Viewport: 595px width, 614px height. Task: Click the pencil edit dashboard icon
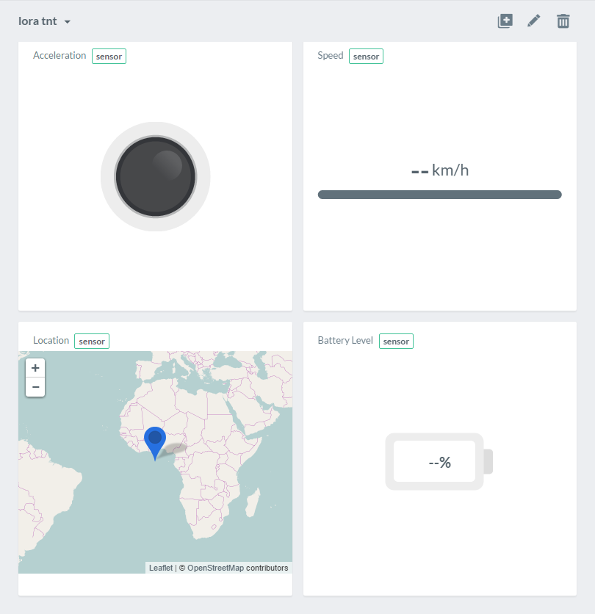[x=534, y=21]
